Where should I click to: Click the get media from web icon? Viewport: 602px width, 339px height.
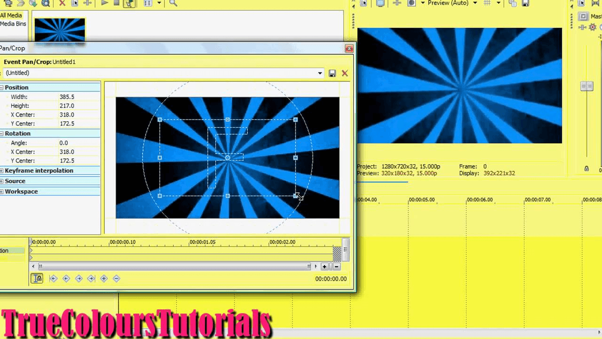[x=45, y=3]
